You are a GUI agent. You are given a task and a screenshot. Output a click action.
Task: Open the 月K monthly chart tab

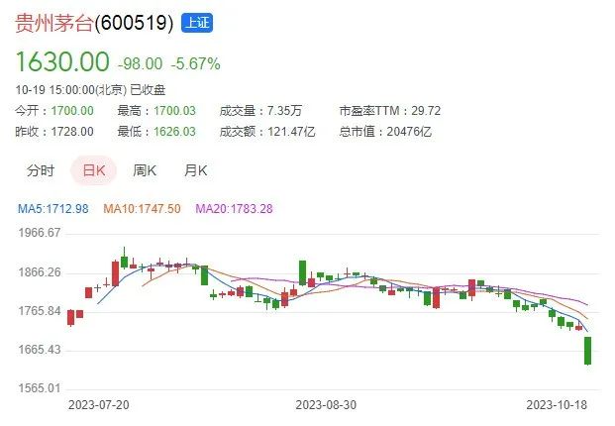click(196, 170)
